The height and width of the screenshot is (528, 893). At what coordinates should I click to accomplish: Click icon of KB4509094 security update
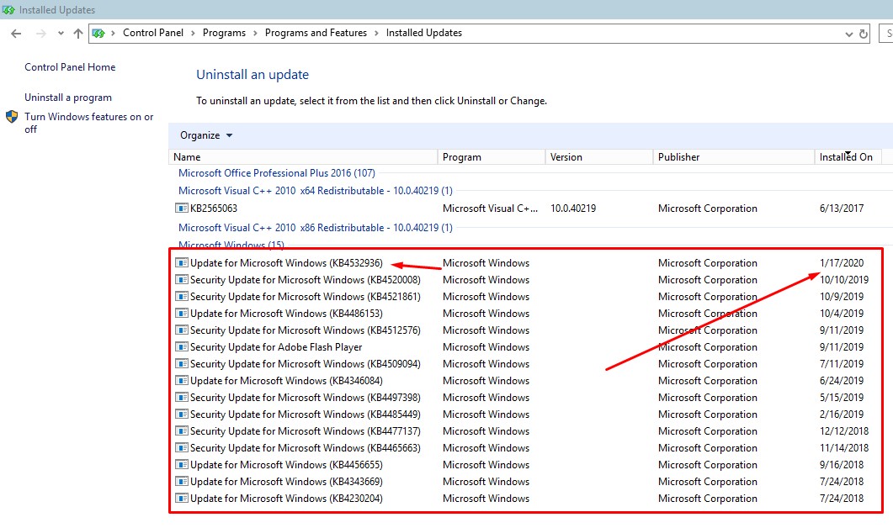coord(182,363)
